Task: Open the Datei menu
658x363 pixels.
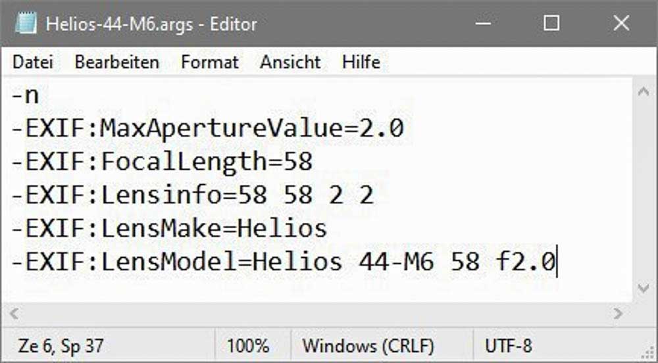Action: pos(32,62)
